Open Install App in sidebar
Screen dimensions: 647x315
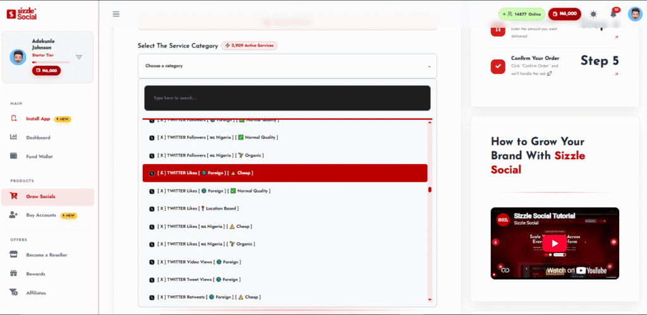38,119
